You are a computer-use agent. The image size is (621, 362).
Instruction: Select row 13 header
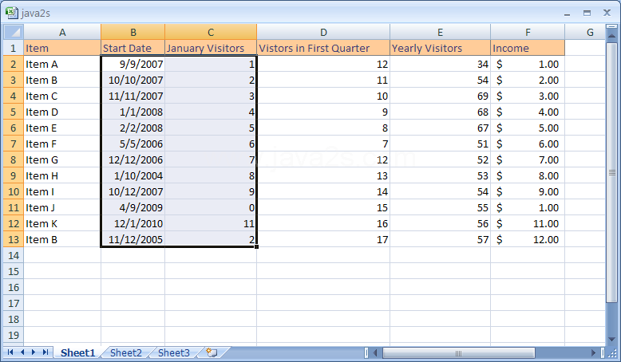(14, 239)
